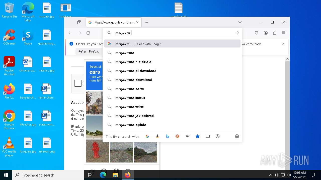Image resolution: width=321 pixels, height=180 pixels.
Task: Open Microsoft Edge from the taskbar
Action: (103, 175)
